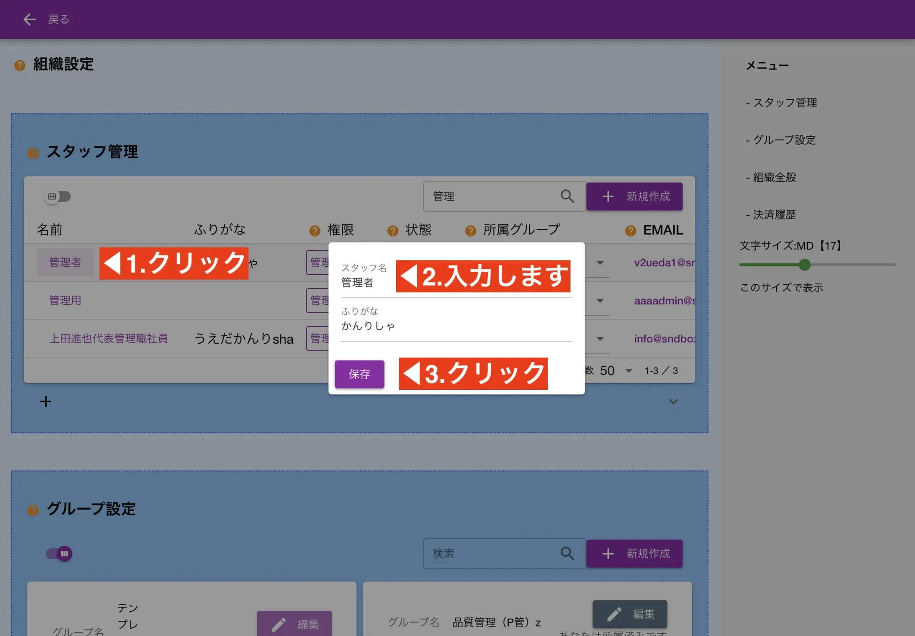The image size is (915, 636).
Task: Click the 保存 button in the dialog
Action: pos(360,374)
